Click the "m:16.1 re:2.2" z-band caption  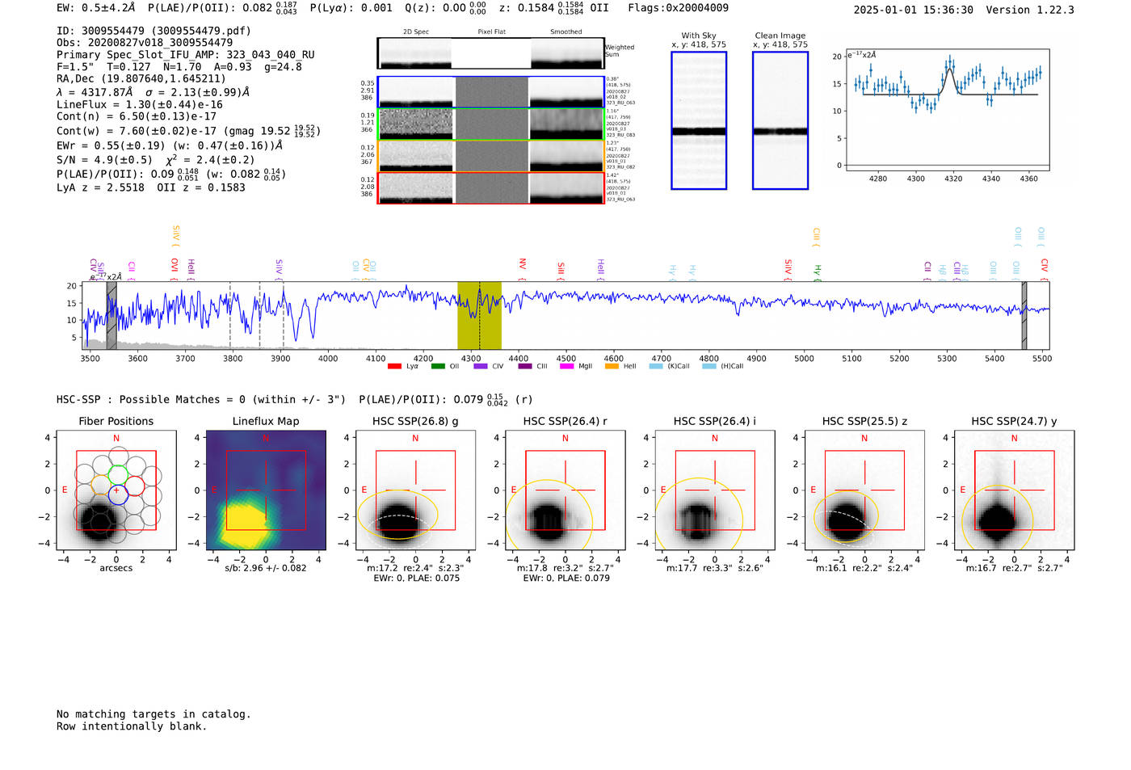[864, 568]
